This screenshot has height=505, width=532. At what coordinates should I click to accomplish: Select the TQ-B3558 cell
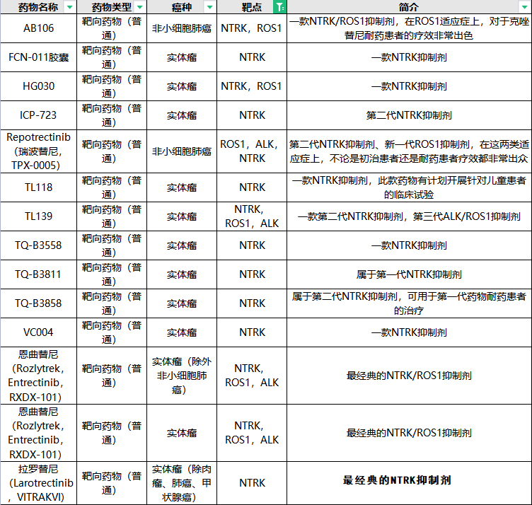38,245
